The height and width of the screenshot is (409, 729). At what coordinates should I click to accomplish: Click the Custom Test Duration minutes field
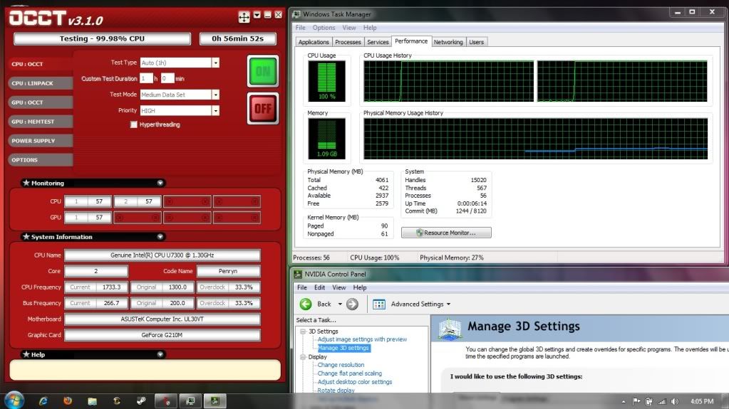[x=167, y=78]
